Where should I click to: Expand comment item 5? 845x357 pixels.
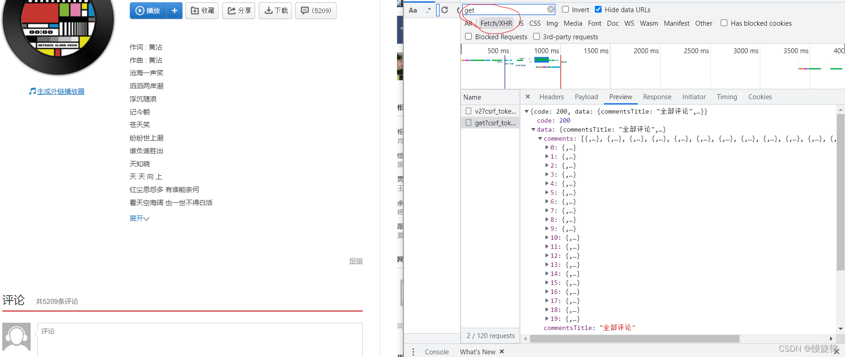point(547,192)
